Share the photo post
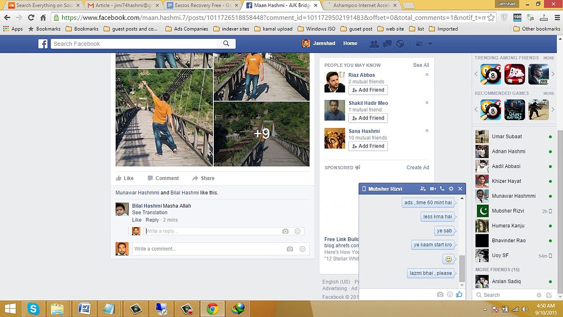 pyautogui.click(x=203, y=178)
